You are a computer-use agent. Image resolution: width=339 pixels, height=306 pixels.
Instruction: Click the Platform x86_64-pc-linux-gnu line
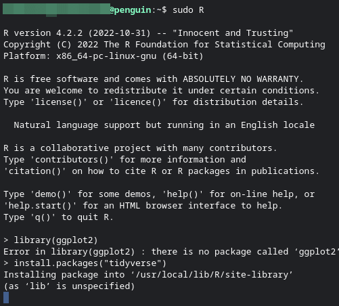tap(104, 56)
